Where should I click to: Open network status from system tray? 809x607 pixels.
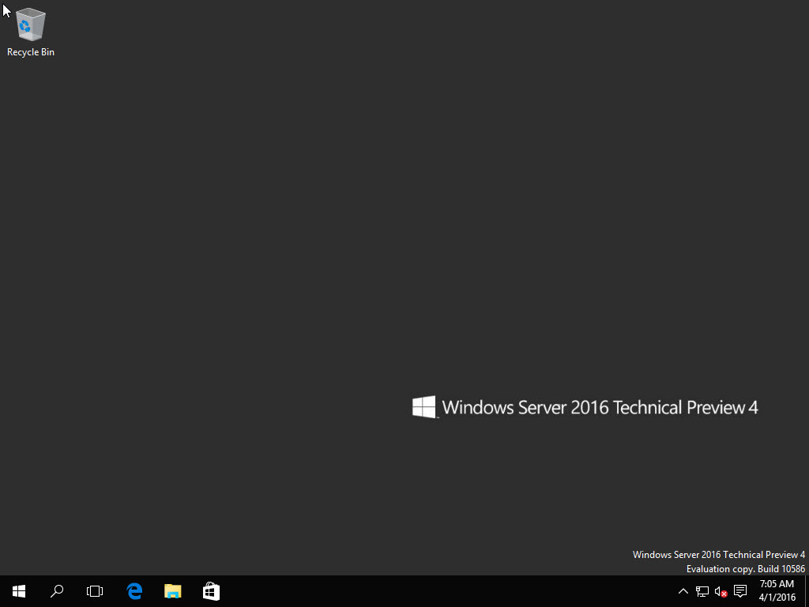(x=702, y=590)
